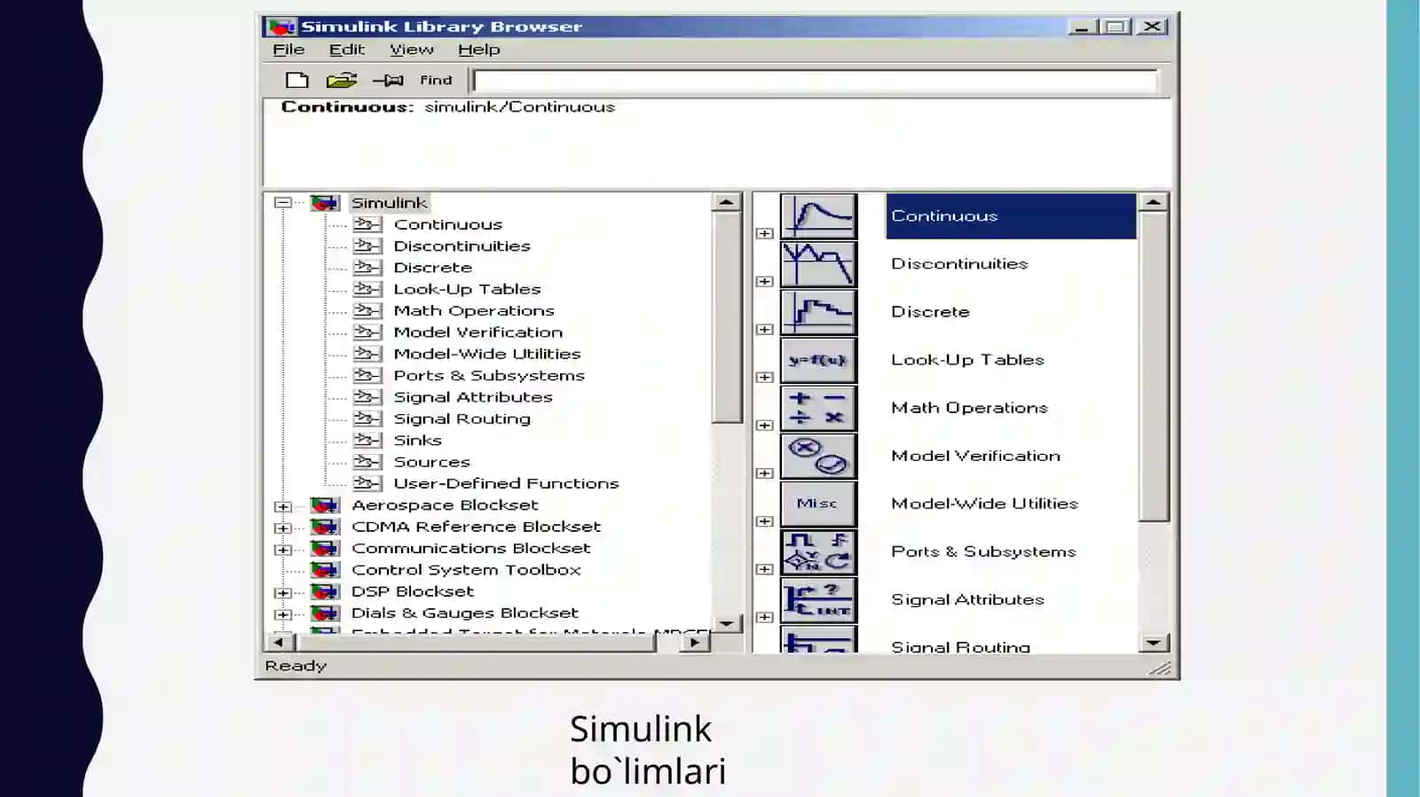Expand the Discontinuities library in right pane
1420x797 pixels.
764,282
